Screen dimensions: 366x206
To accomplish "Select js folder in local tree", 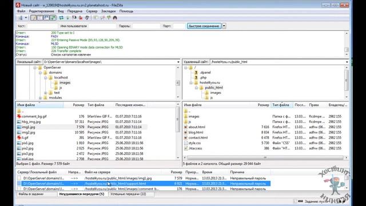I will (61, 88).
